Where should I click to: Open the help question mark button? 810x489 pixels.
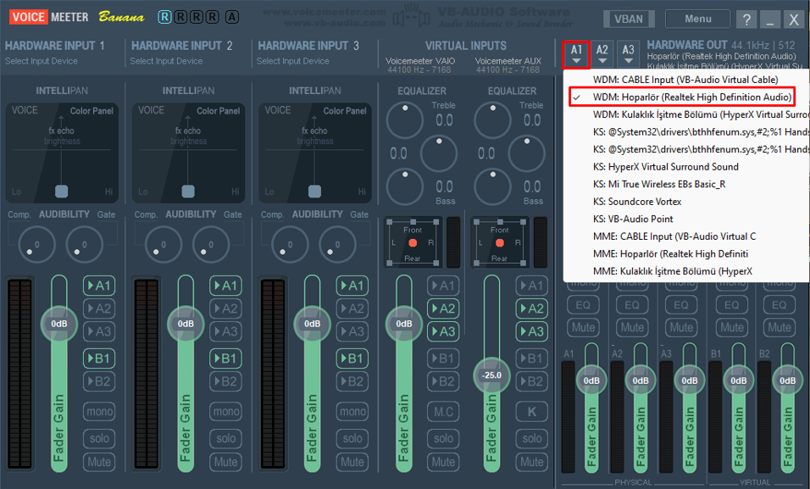(746, 19)
